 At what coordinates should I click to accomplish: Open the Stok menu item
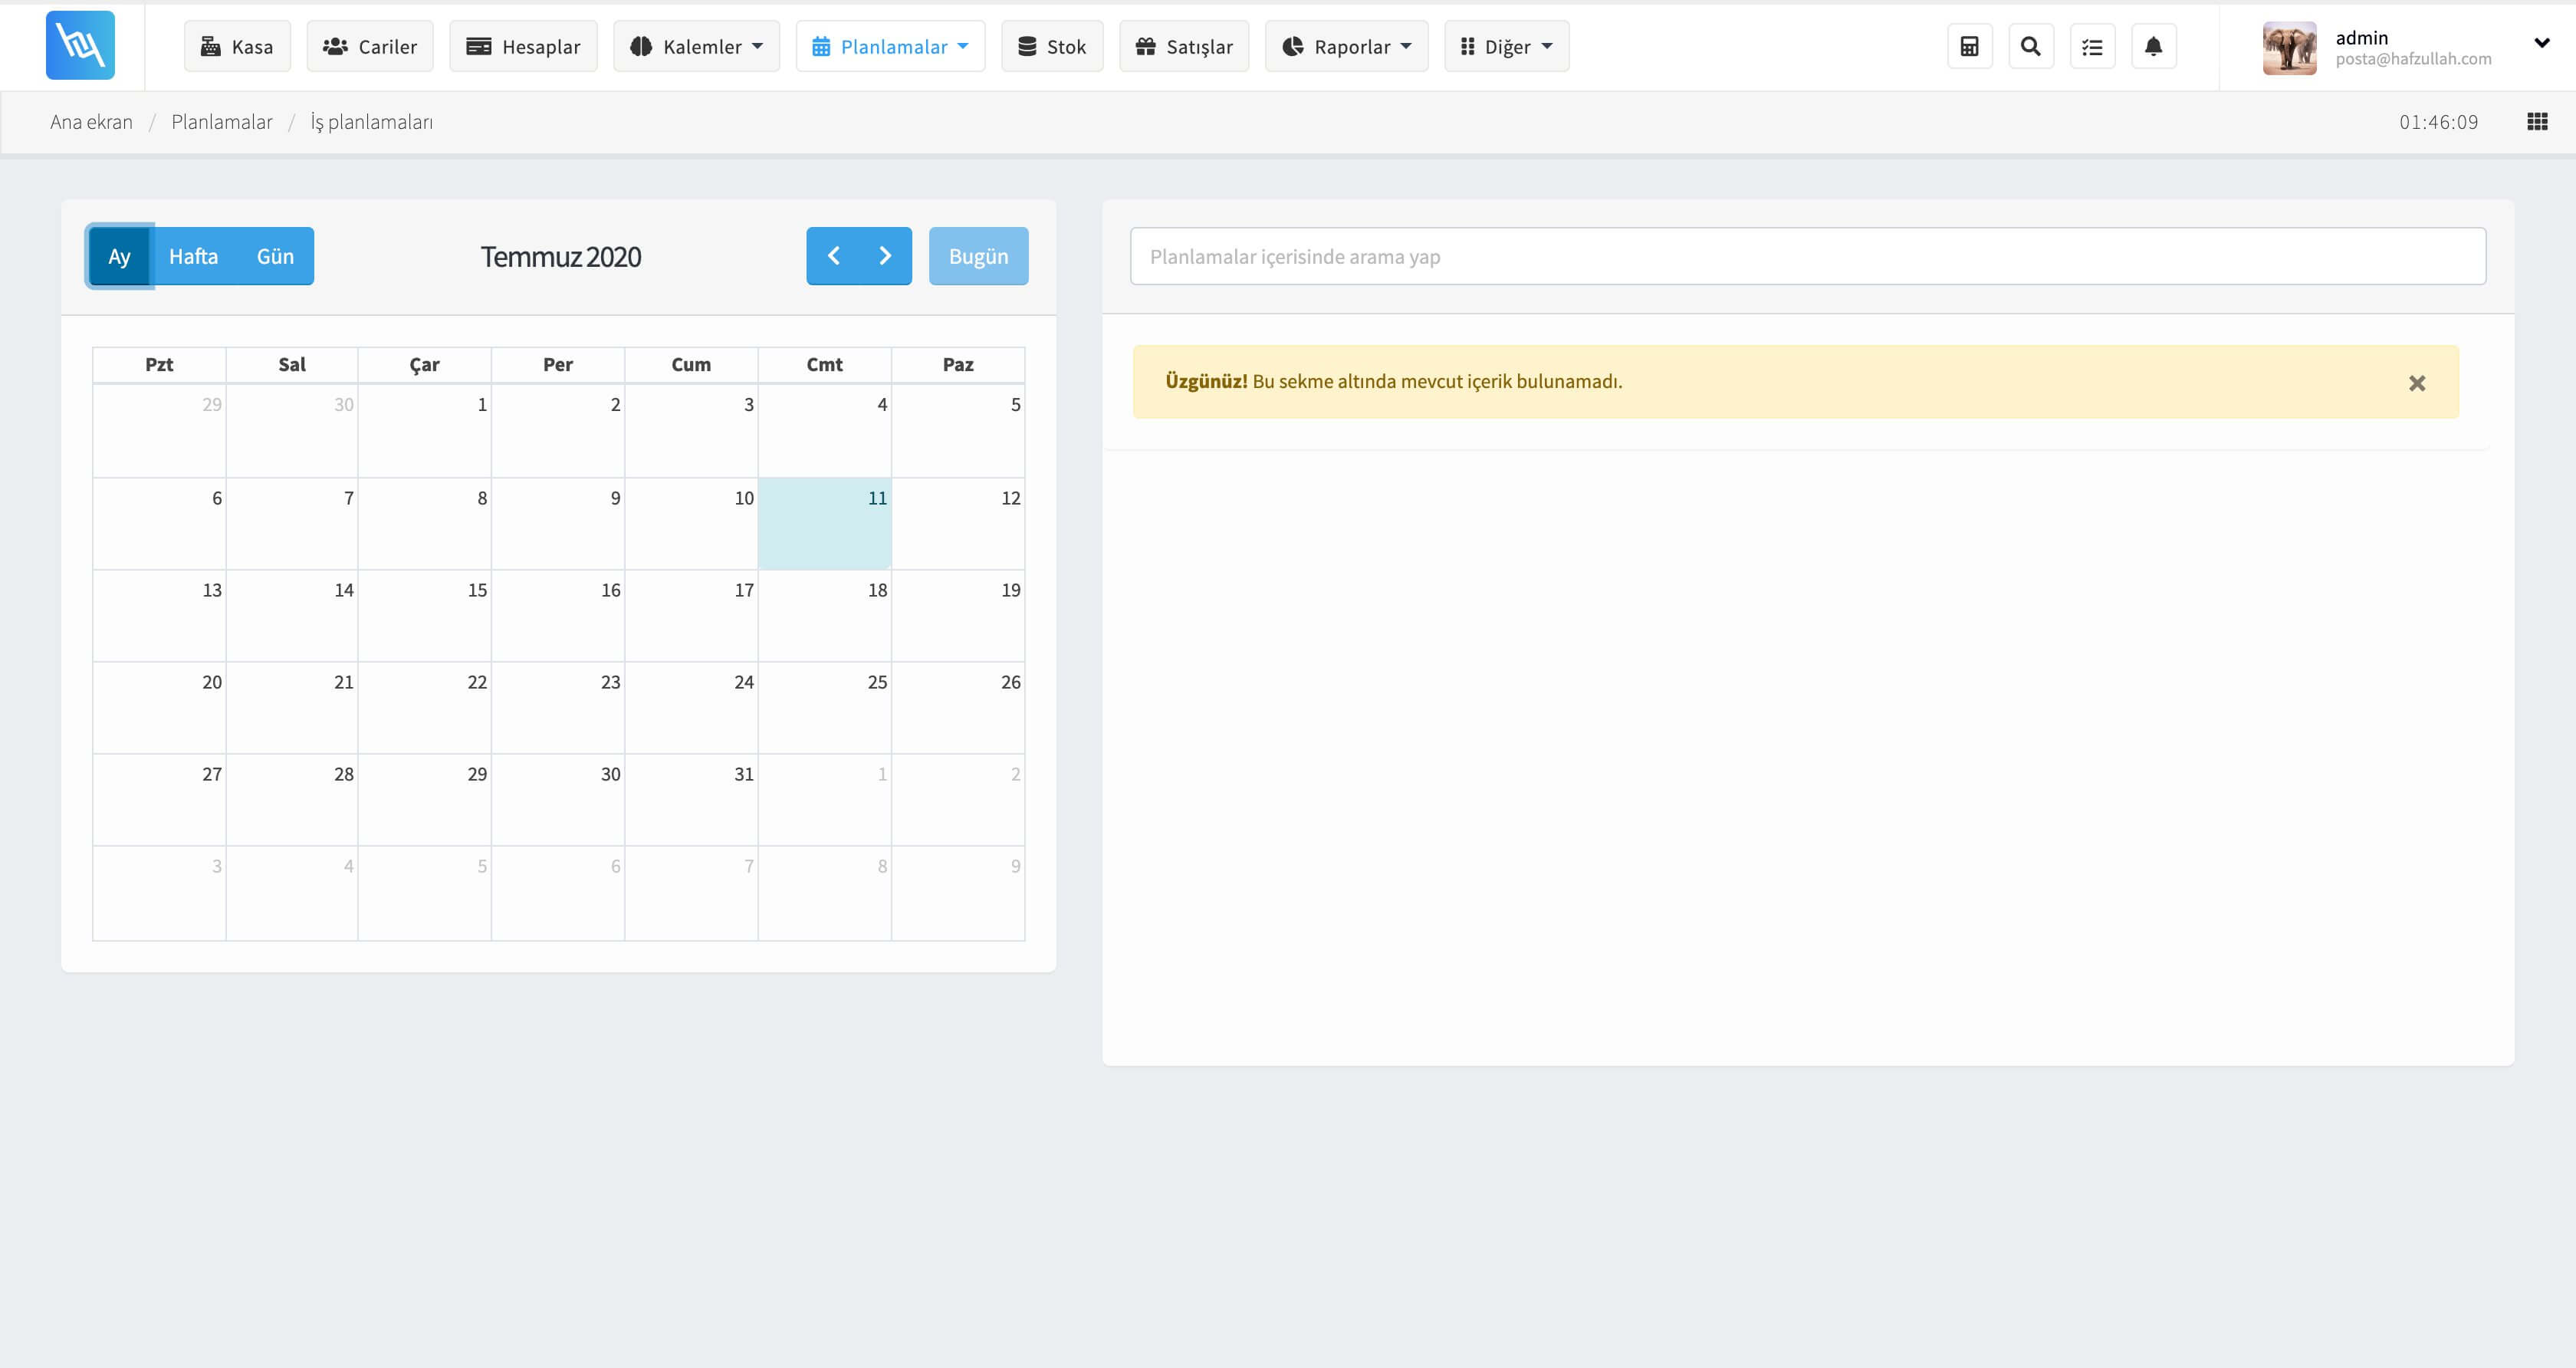1052,47
